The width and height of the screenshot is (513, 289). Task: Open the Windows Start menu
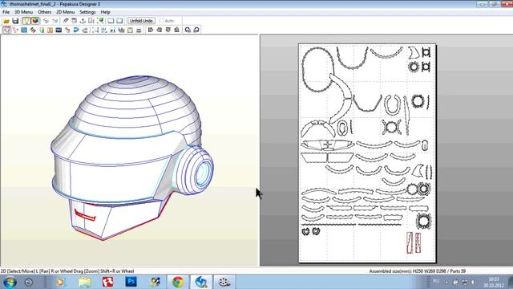point(10,282)
